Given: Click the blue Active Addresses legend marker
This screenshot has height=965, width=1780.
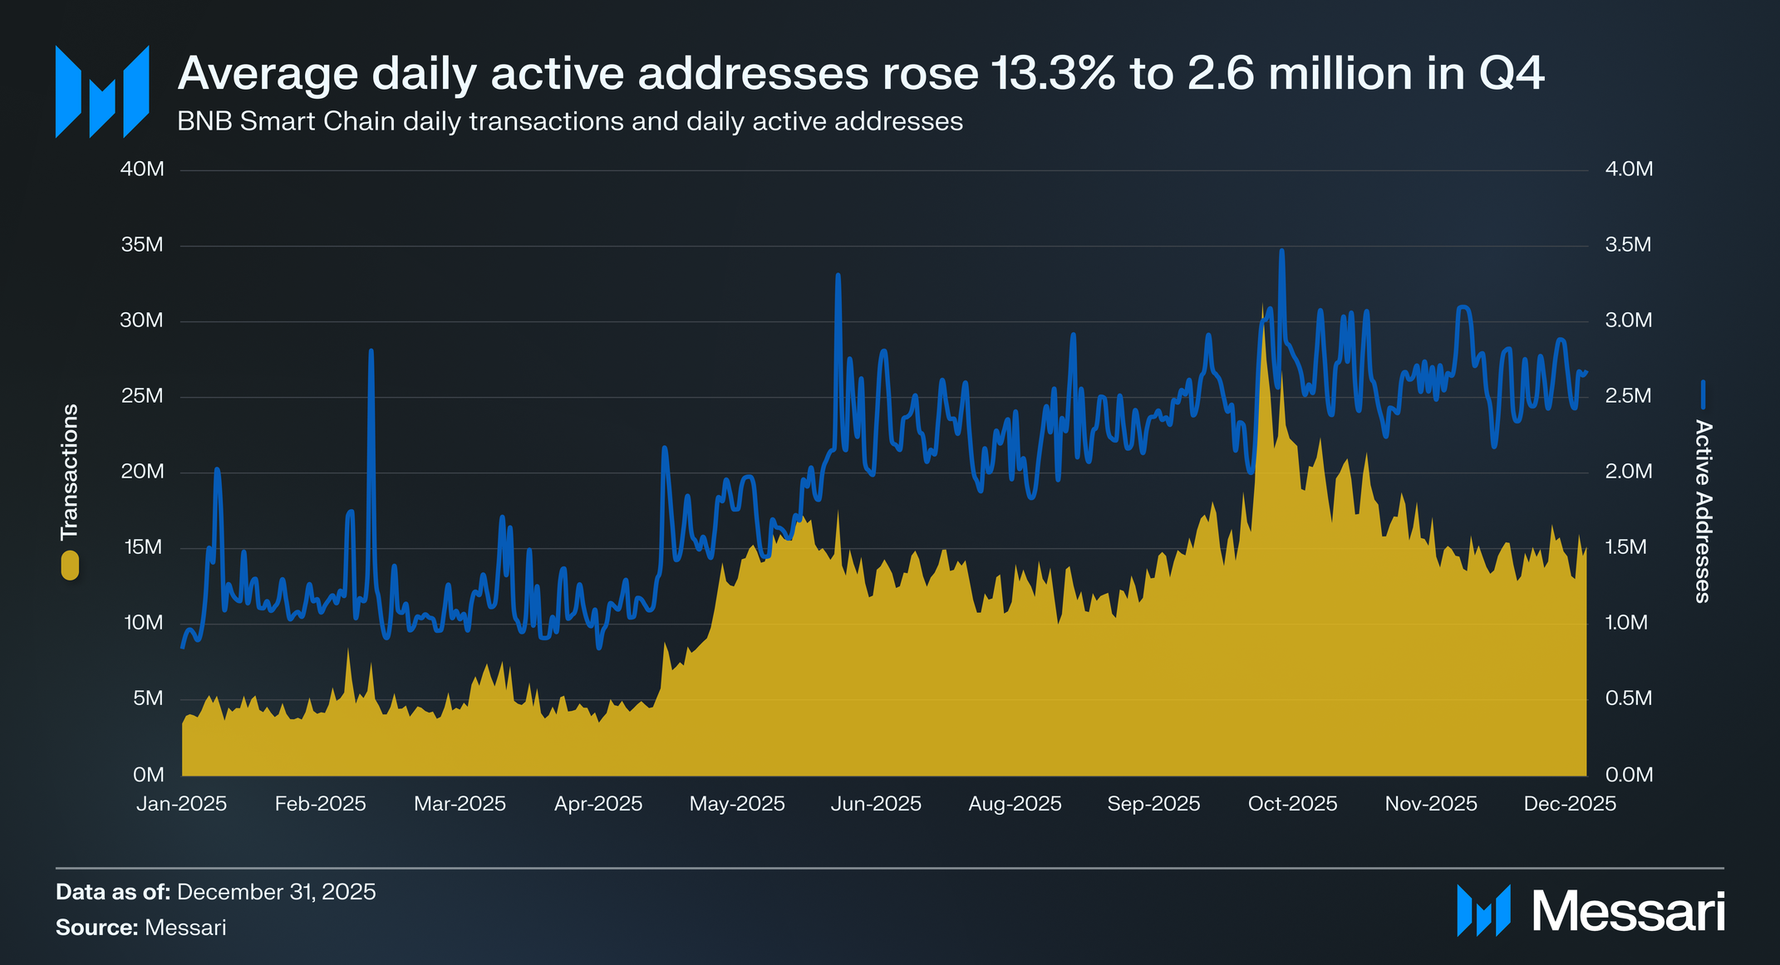Looking at the screenshot, I should [1703, 394].
